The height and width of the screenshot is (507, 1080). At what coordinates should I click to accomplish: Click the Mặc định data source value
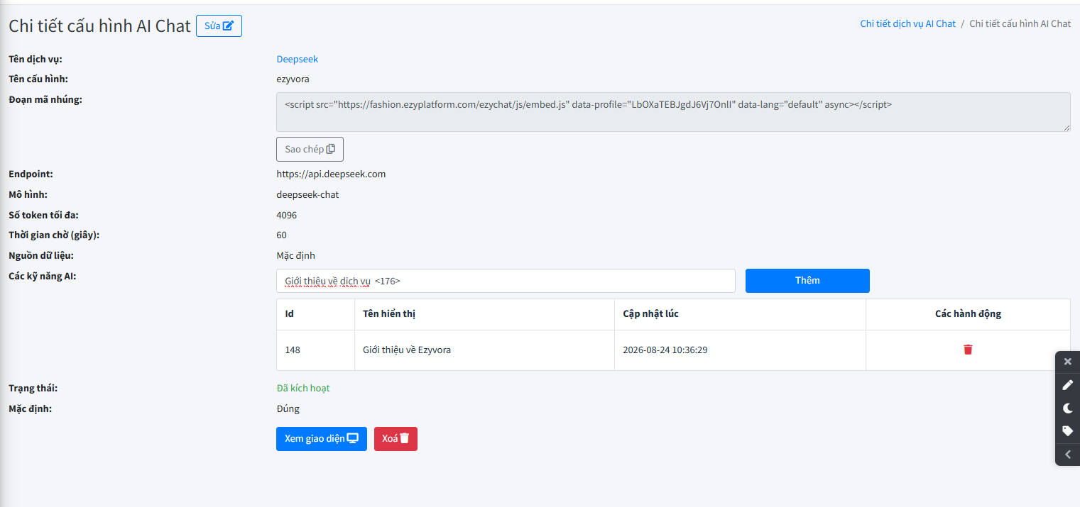(x=295, y=255)
